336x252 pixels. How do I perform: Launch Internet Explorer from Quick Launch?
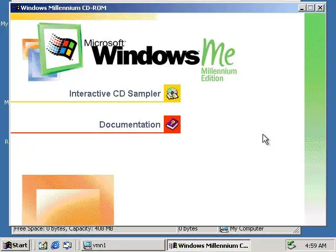coord(55,245)
